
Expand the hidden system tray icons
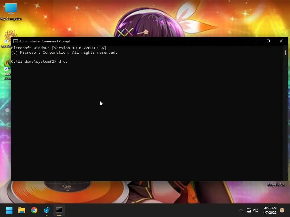241,210
